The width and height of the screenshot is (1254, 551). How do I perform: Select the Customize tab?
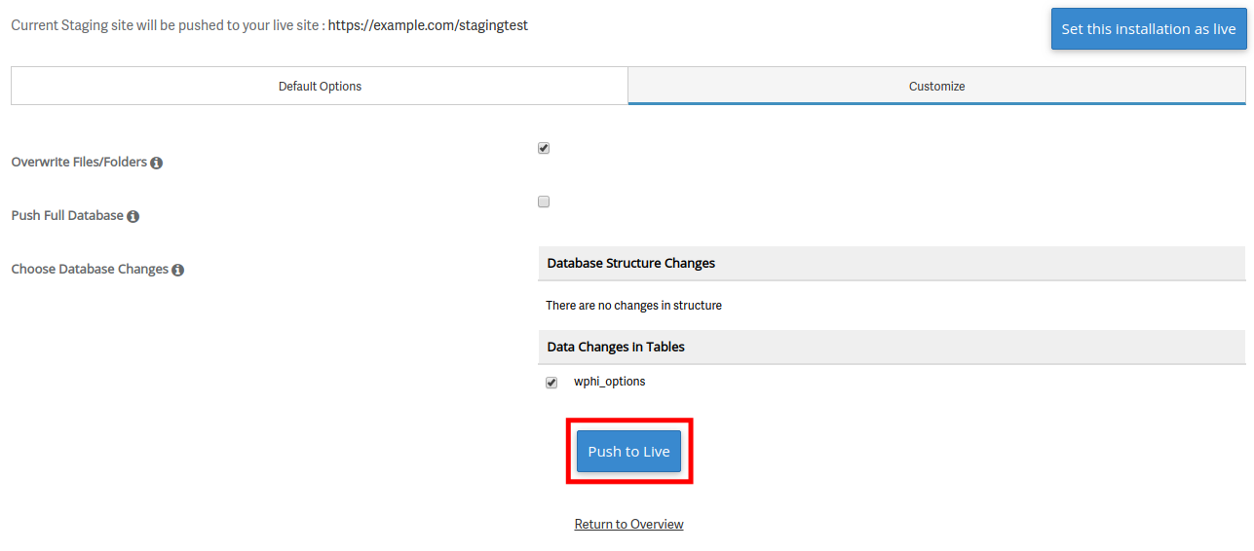pyautogui.click(x=936, y=86)
